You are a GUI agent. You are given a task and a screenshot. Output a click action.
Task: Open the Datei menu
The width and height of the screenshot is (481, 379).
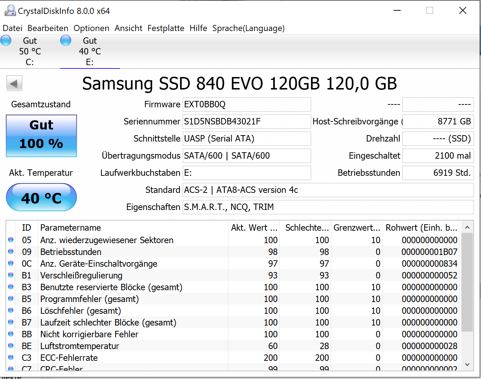pyautogui.click(x=12, y=28)
